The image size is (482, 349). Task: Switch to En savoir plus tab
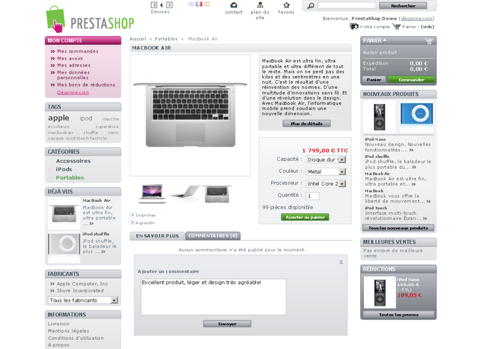coord(157,236)
